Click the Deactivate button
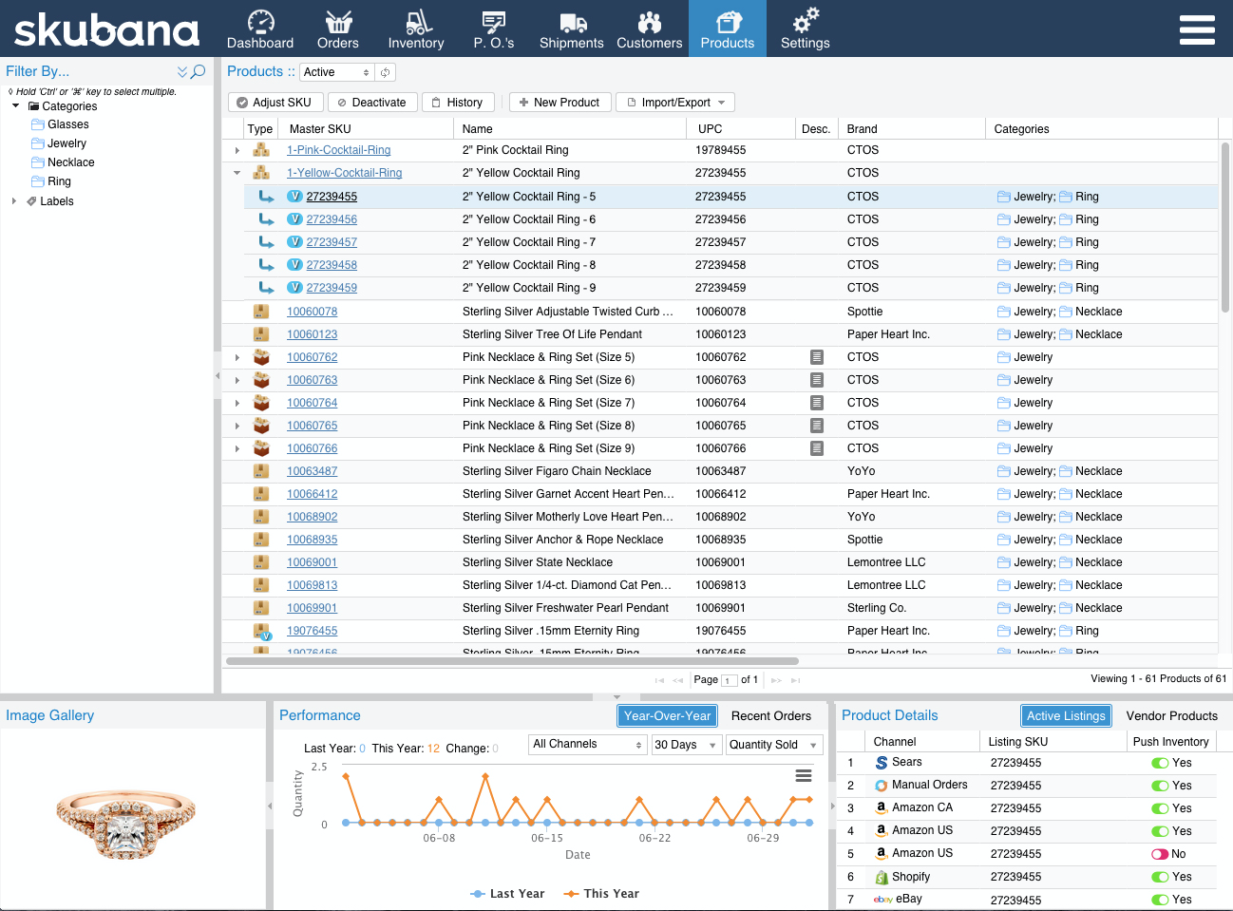 click(371, 103)
